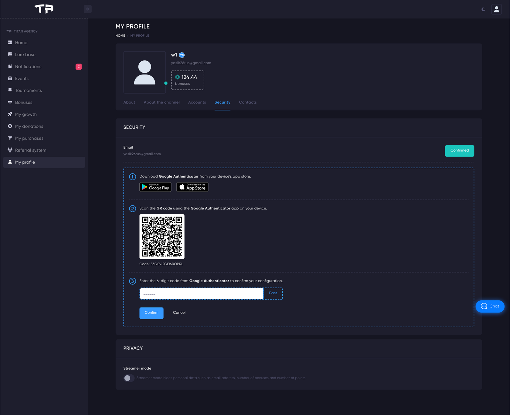
Task: Click the My profile person icon
Action: [10, 162]
